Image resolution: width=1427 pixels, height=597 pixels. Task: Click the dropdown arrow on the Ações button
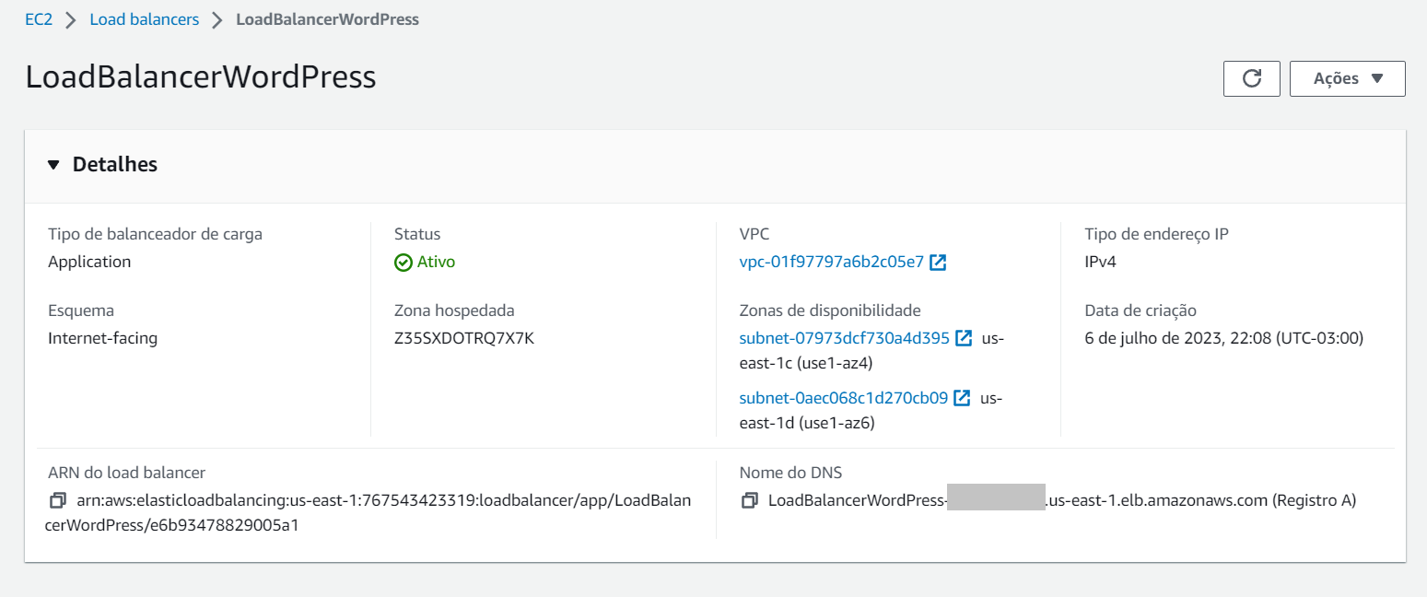(x=1378, y=78)
